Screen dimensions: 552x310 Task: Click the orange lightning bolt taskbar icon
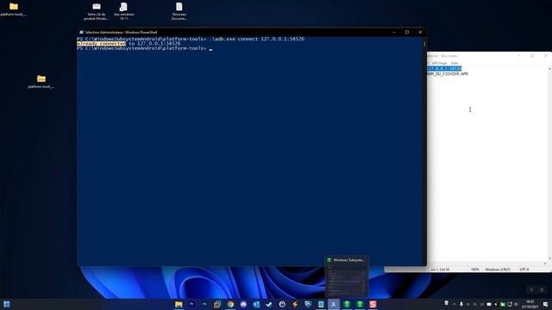pos(295,304)
